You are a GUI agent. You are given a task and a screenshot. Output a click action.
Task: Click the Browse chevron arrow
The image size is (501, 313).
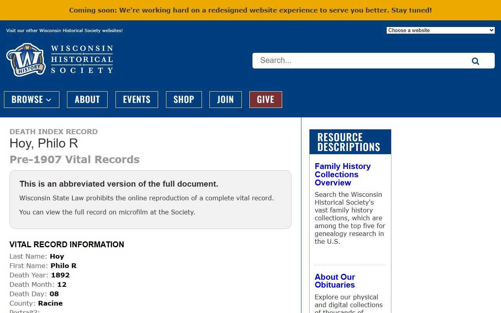pos(49,100)
